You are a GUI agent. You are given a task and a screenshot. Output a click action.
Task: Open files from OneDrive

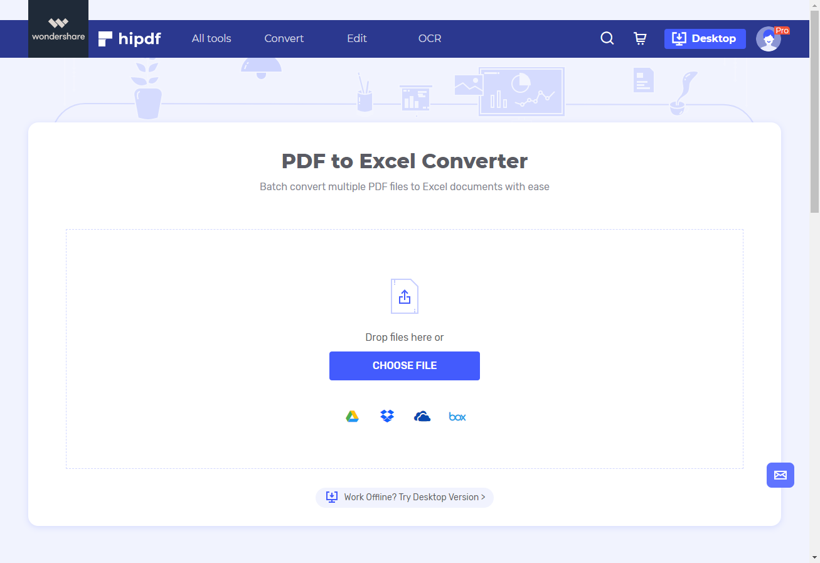(422, 416)
